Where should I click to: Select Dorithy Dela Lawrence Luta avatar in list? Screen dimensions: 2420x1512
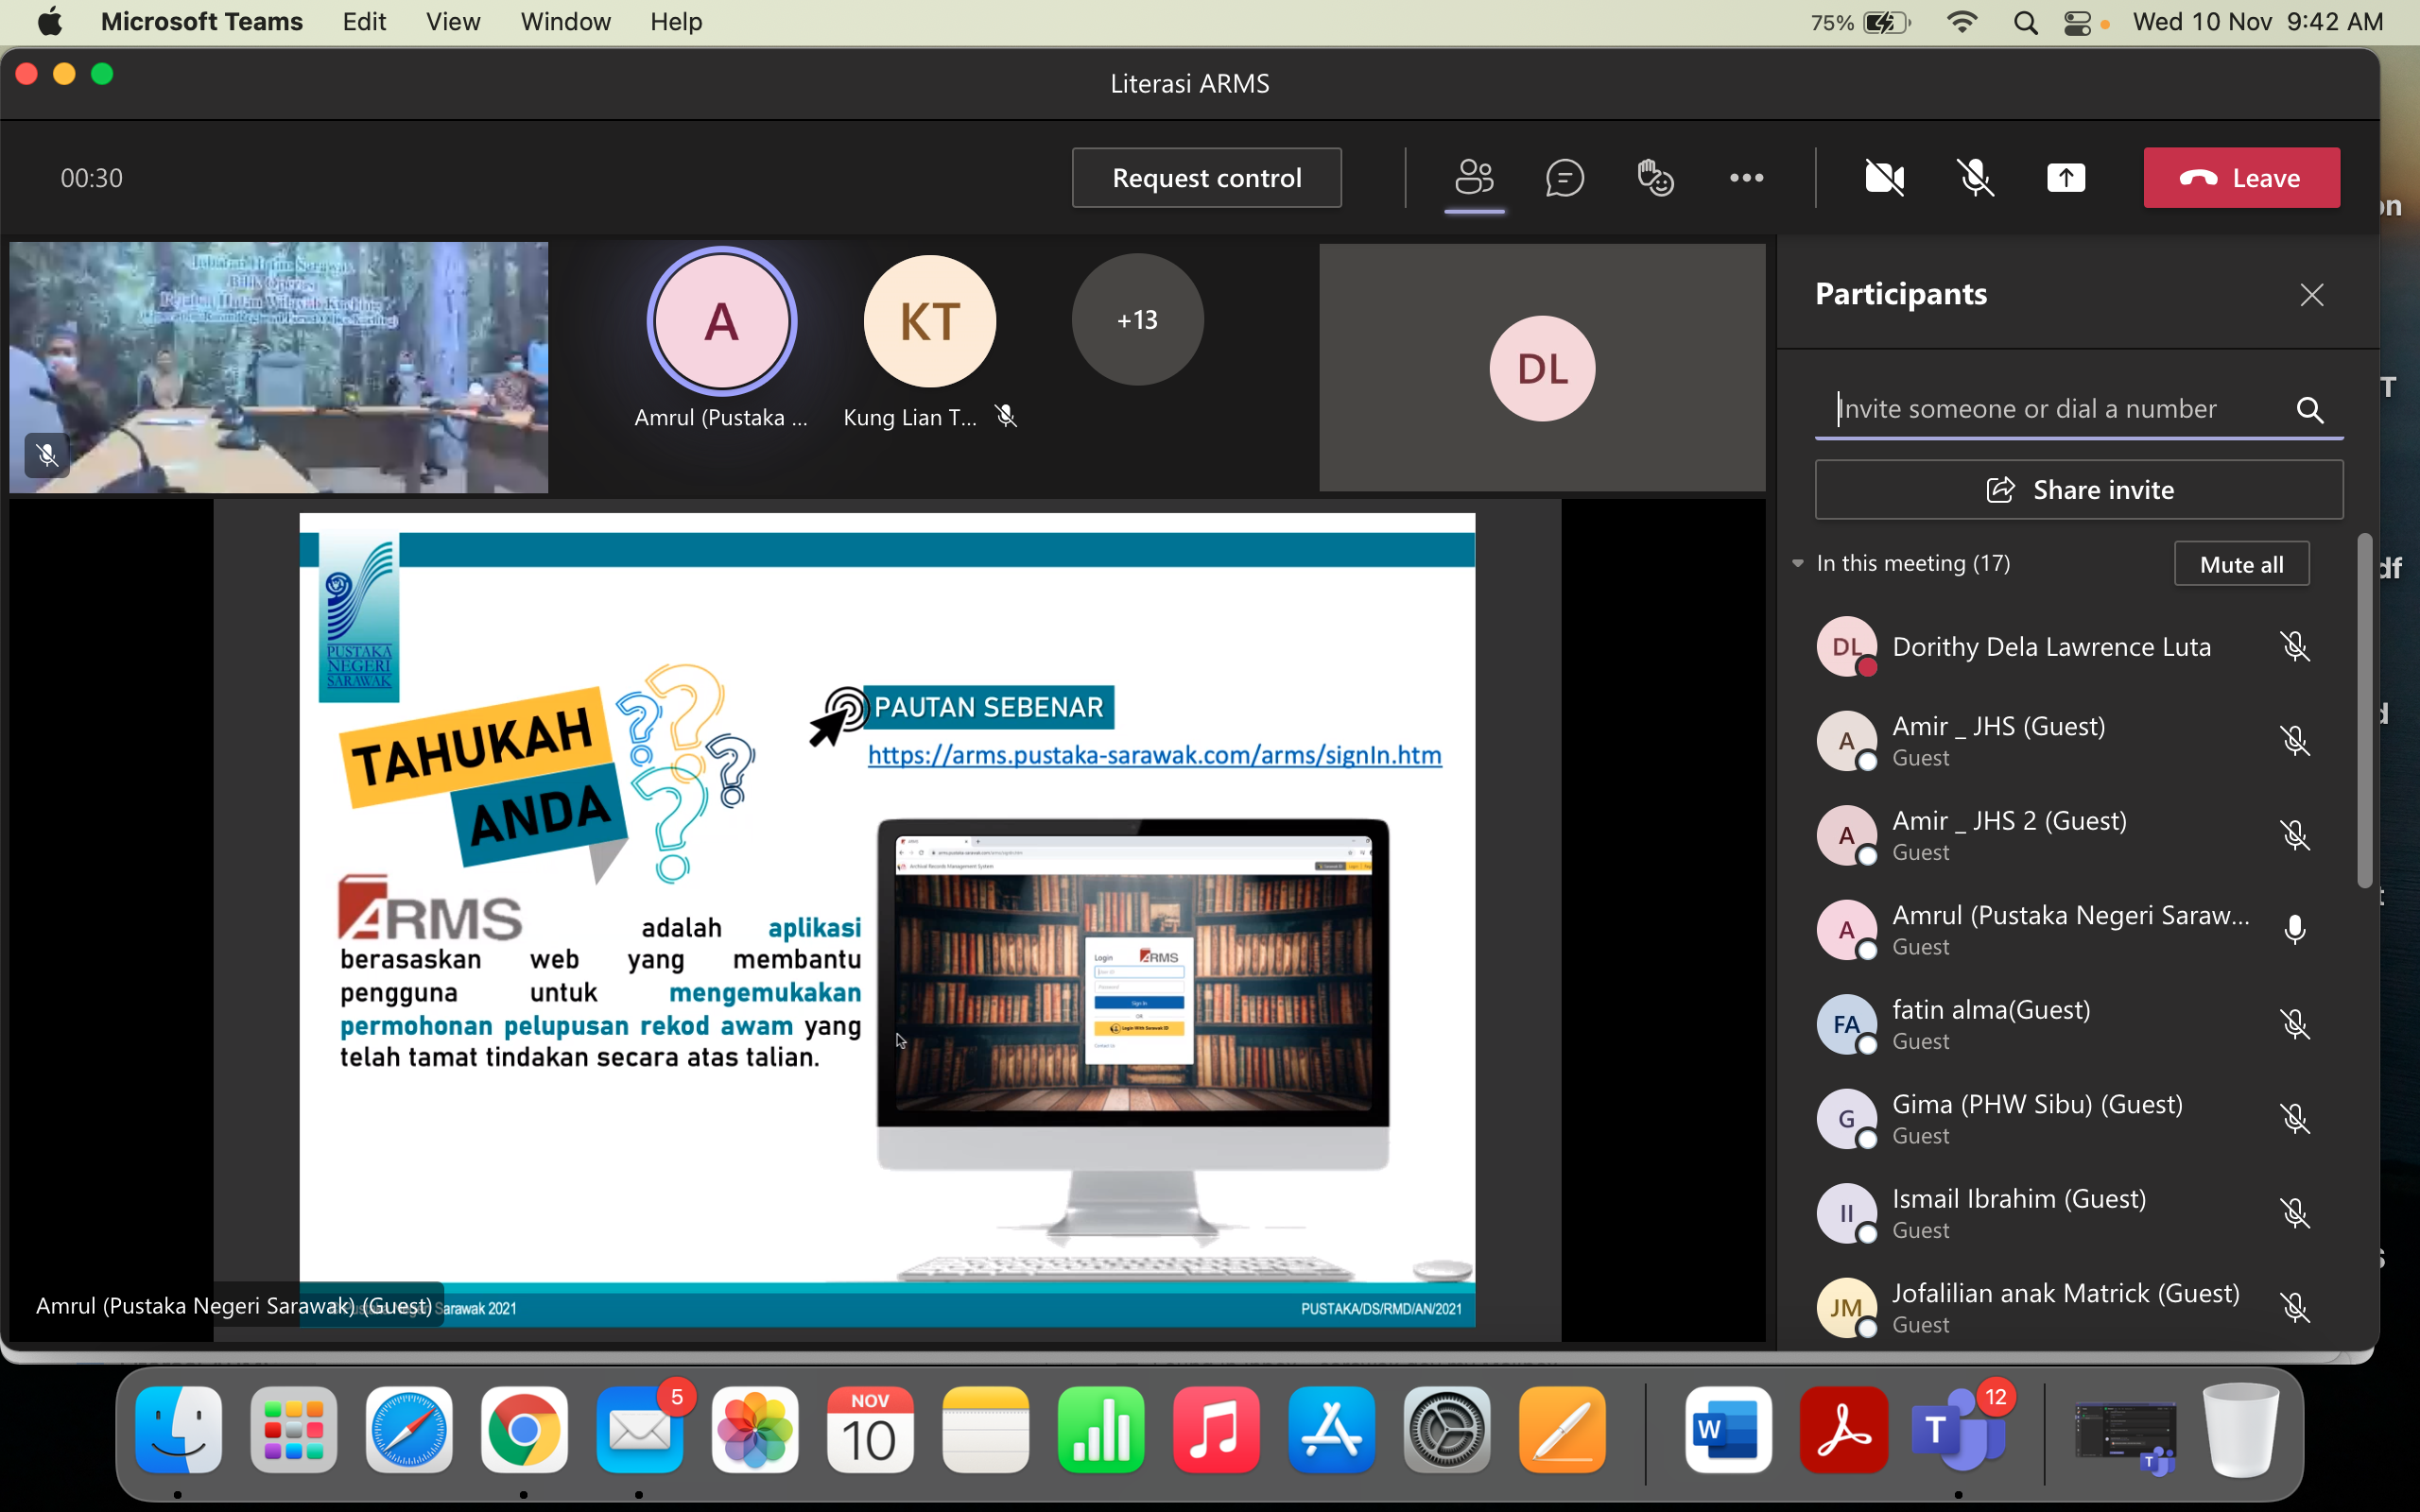click(1846, 647)
